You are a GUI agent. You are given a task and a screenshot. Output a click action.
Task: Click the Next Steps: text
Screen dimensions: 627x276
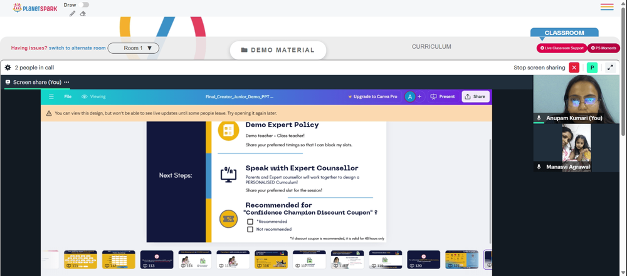(176, 175)
